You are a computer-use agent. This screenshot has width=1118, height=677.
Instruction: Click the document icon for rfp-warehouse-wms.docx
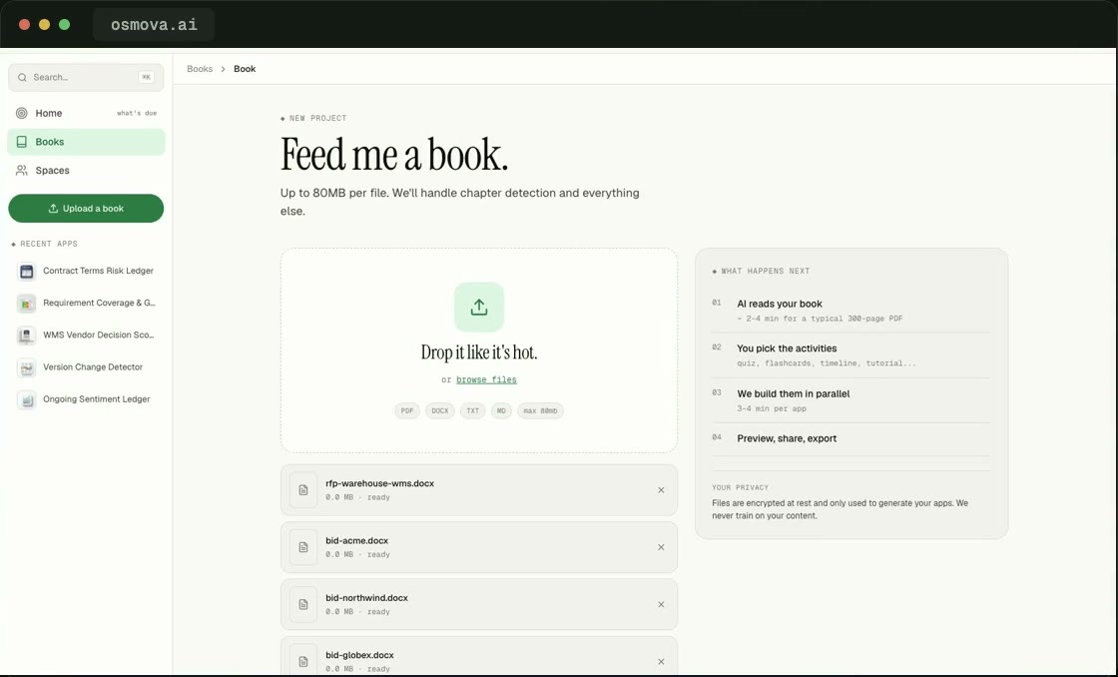303,490
